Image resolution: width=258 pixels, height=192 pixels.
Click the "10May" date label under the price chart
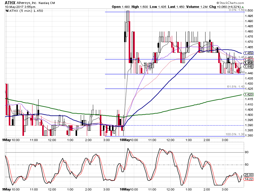pos(124,140)
